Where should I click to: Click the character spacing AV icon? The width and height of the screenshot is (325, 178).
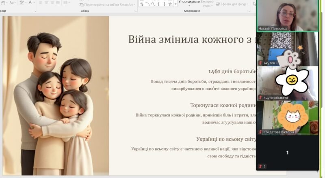(3, 2)
